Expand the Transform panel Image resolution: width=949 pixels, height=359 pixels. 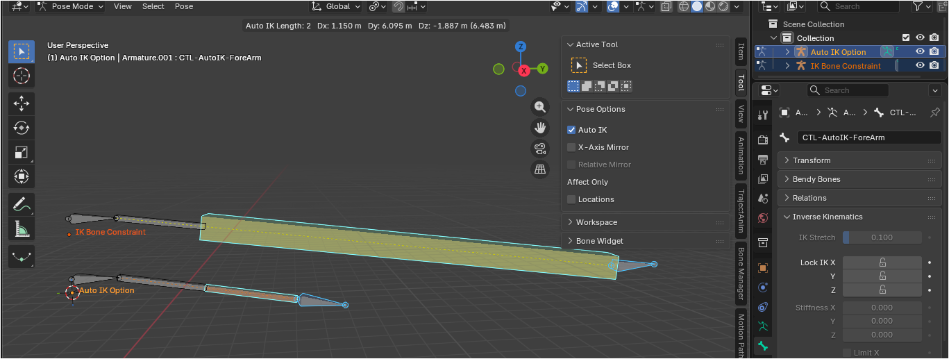pos(859,160)
